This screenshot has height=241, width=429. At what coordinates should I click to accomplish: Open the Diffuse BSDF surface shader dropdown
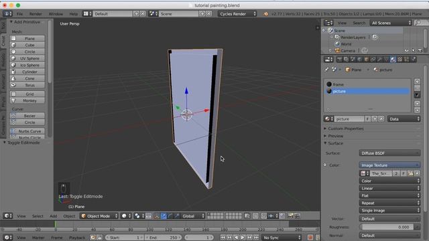pyautogui.click(x=389, y=153)
